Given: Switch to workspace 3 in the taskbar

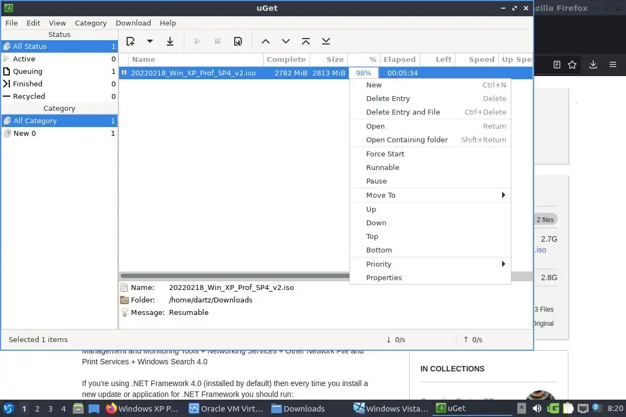Looking at the screenshot, I should 51,409.
